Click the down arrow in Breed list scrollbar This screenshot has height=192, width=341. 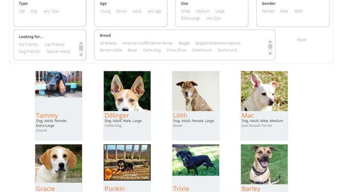(270, 53)
